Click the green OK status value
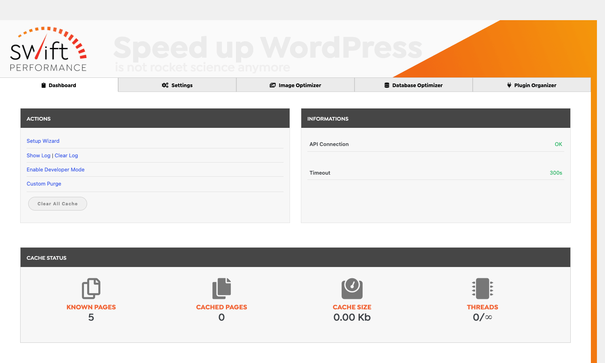Screen dimensions: 605x363 point(558,144)
